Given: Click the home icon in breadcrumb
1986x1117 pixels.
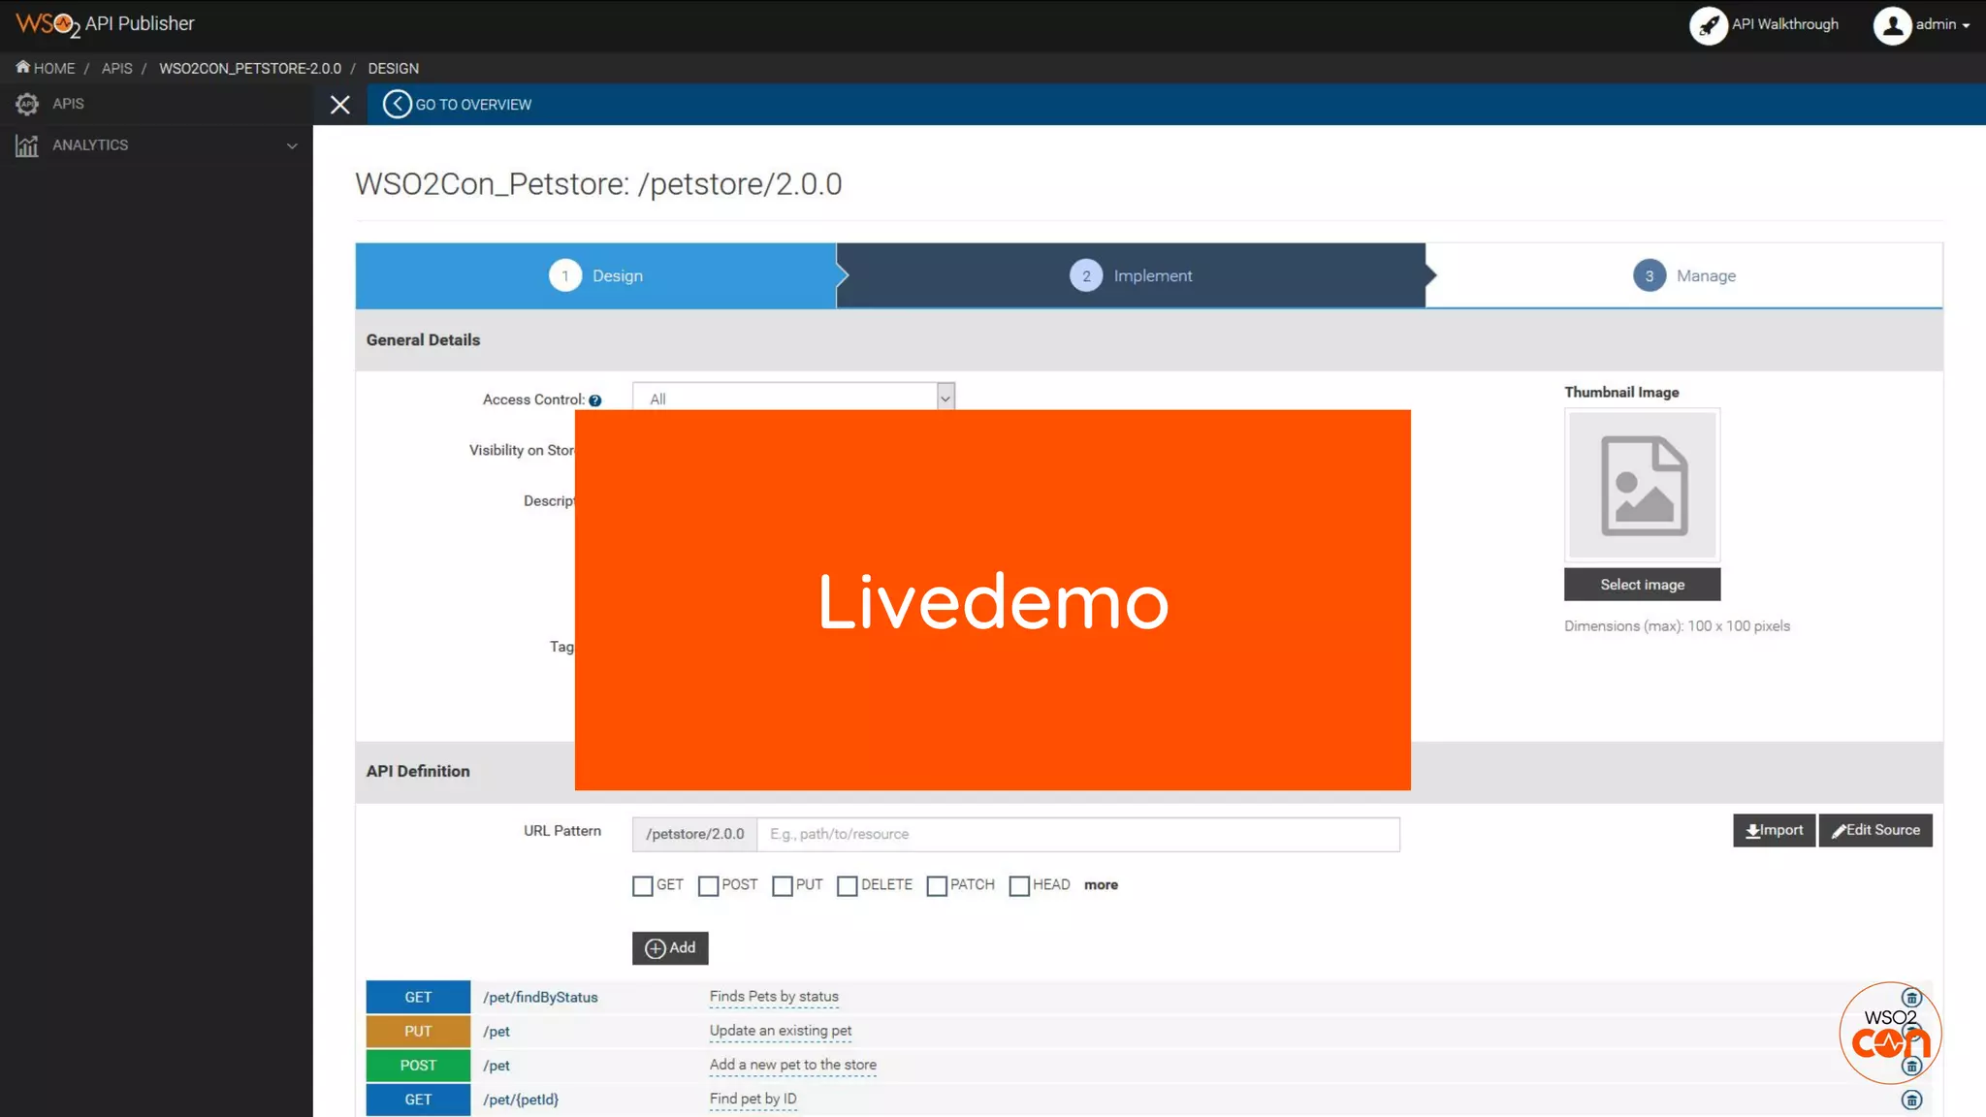Looking at the screenshot, I should [22, 67].
